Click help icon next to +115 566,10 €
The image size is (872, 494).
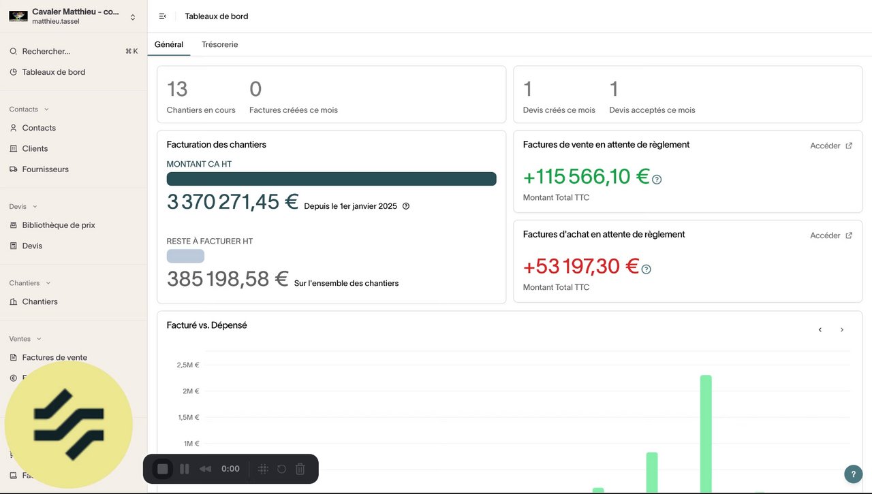tap(657, 180)
